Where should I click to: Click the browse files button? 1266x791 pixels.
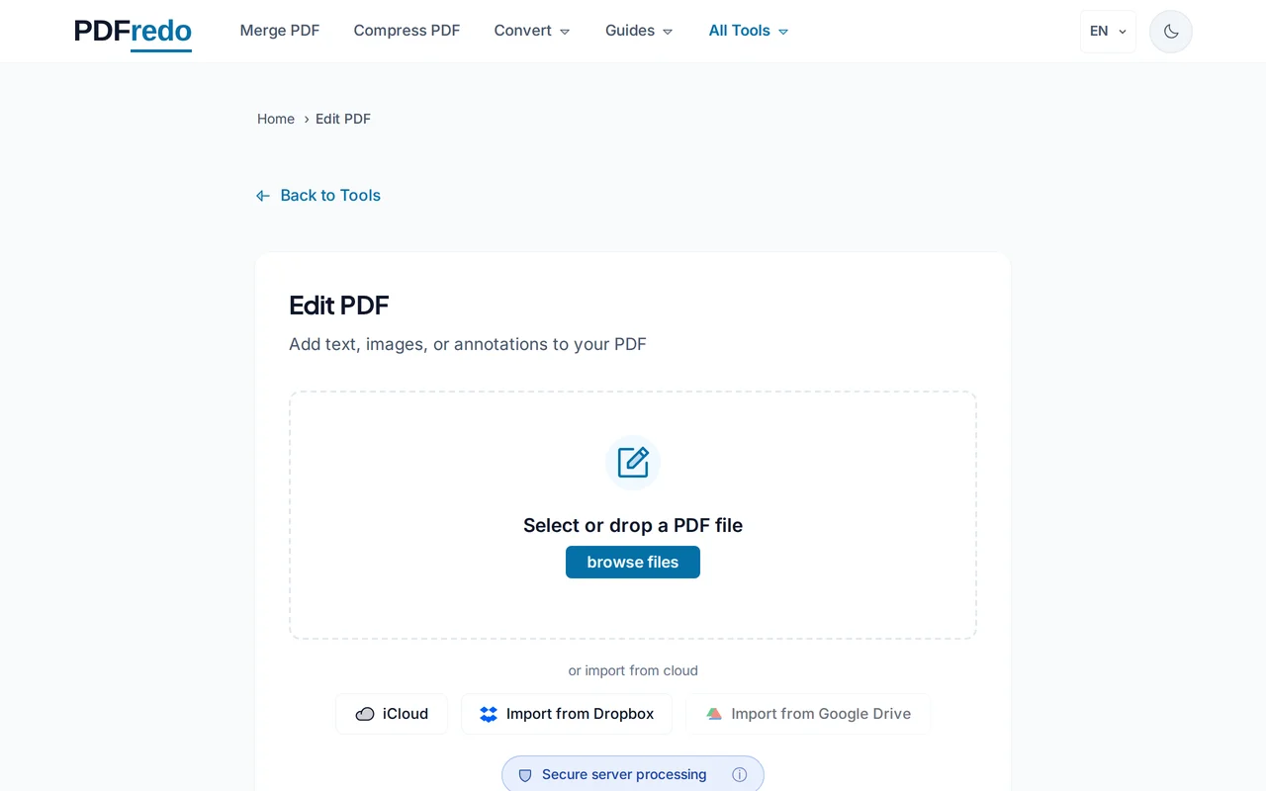coord(632,562)
